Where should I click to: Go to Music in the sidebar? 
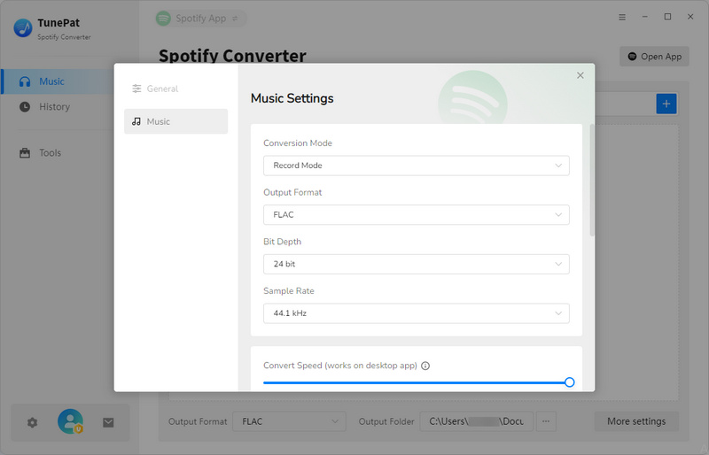(x=58, y=81)
